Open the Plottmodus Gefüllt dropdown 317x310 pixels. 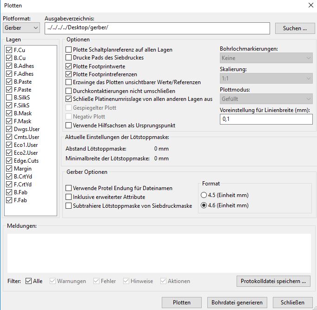(266, 99)
